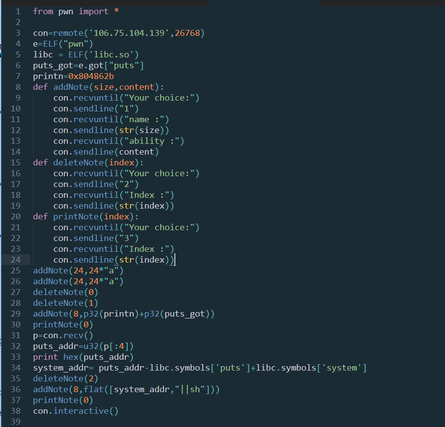Click line number 8 in gutter
This screenshot has height=427, width=445.
tap(18, 87)
